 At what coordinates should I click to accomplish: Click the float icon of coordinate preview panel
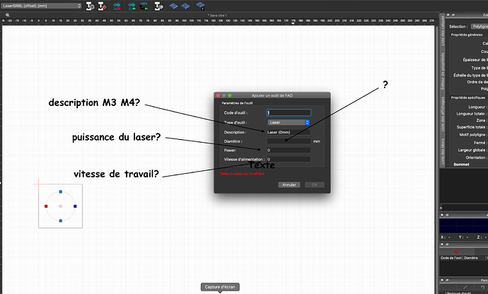tap(447, 215)
